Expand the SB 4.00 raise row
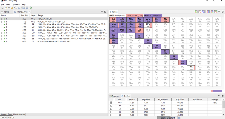Screen dimensions: 225x119 [x=2, y=41]
